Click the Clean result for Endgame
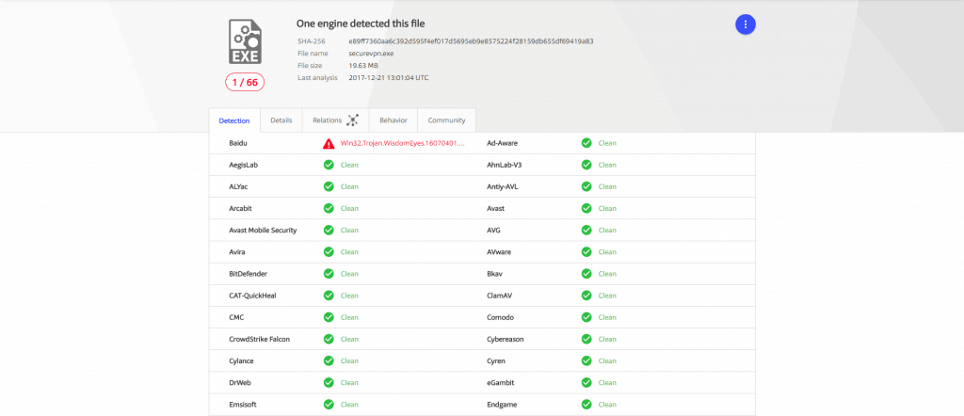 tap(607, 405)
